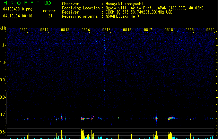Select the ICOM IC-575 53.7492 MHz USB text
218x139 pixels.
(x=139, y=12)
